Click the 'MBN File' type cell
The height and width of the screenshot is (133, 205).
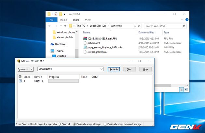pos(169,47)
